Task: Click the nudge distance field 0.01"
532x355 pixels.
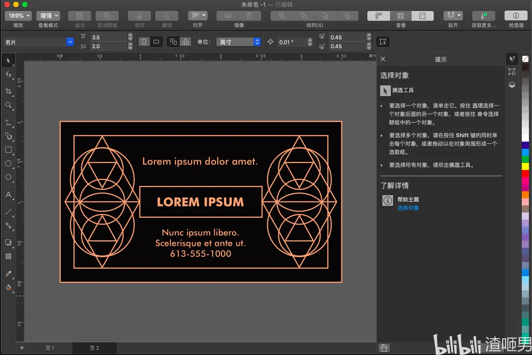Action: (292, 42)
